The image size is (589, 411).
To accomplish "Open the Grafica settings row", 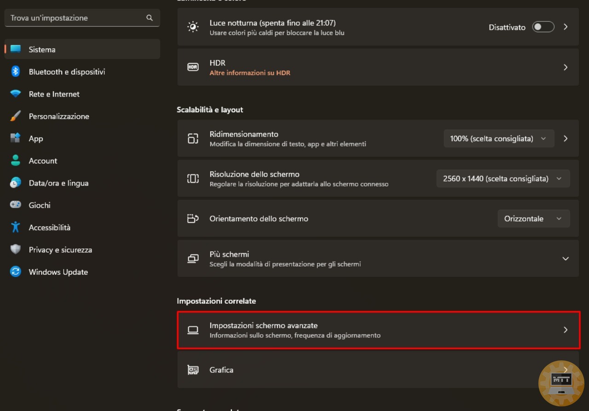I will [x=378, y=370].
